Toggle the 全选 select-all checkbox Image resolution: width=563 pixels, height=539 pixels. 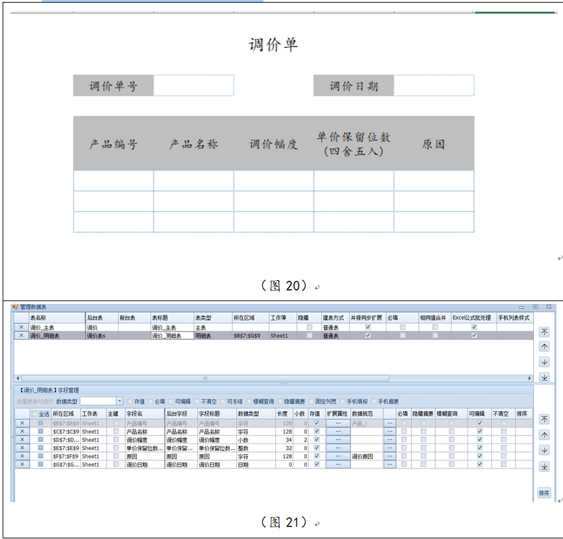tap(35, 414)
